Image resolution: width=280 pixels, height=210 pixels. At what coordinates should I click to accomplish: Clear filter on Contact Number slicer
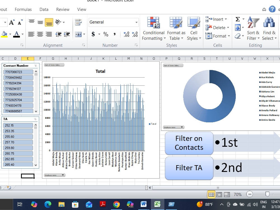(x=36, y=66)
